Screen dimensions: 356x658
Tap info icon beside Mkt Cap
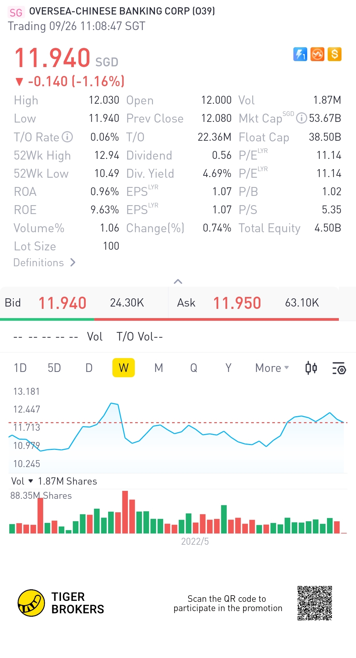(301, 118)
